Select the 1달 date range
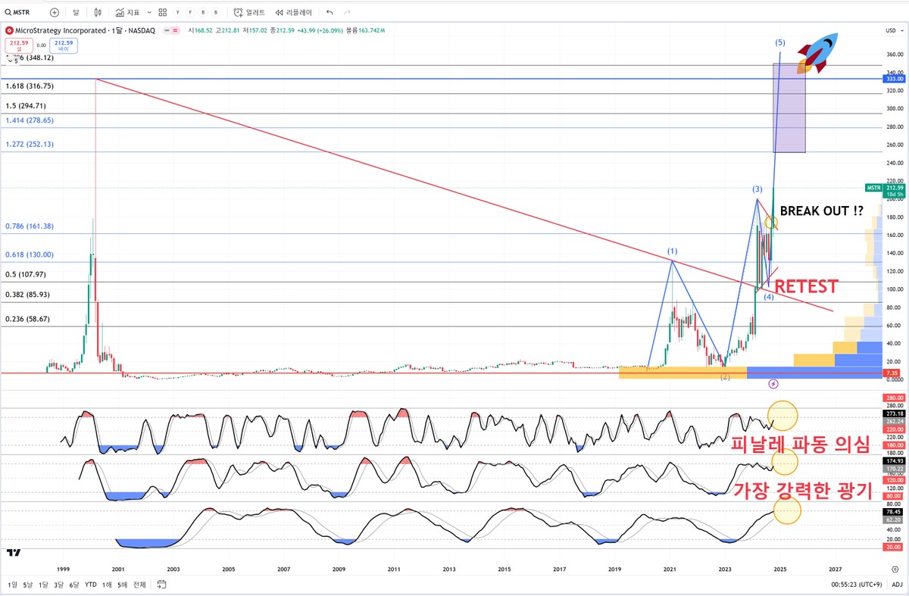The image size is (909, 596). (43, 585)
